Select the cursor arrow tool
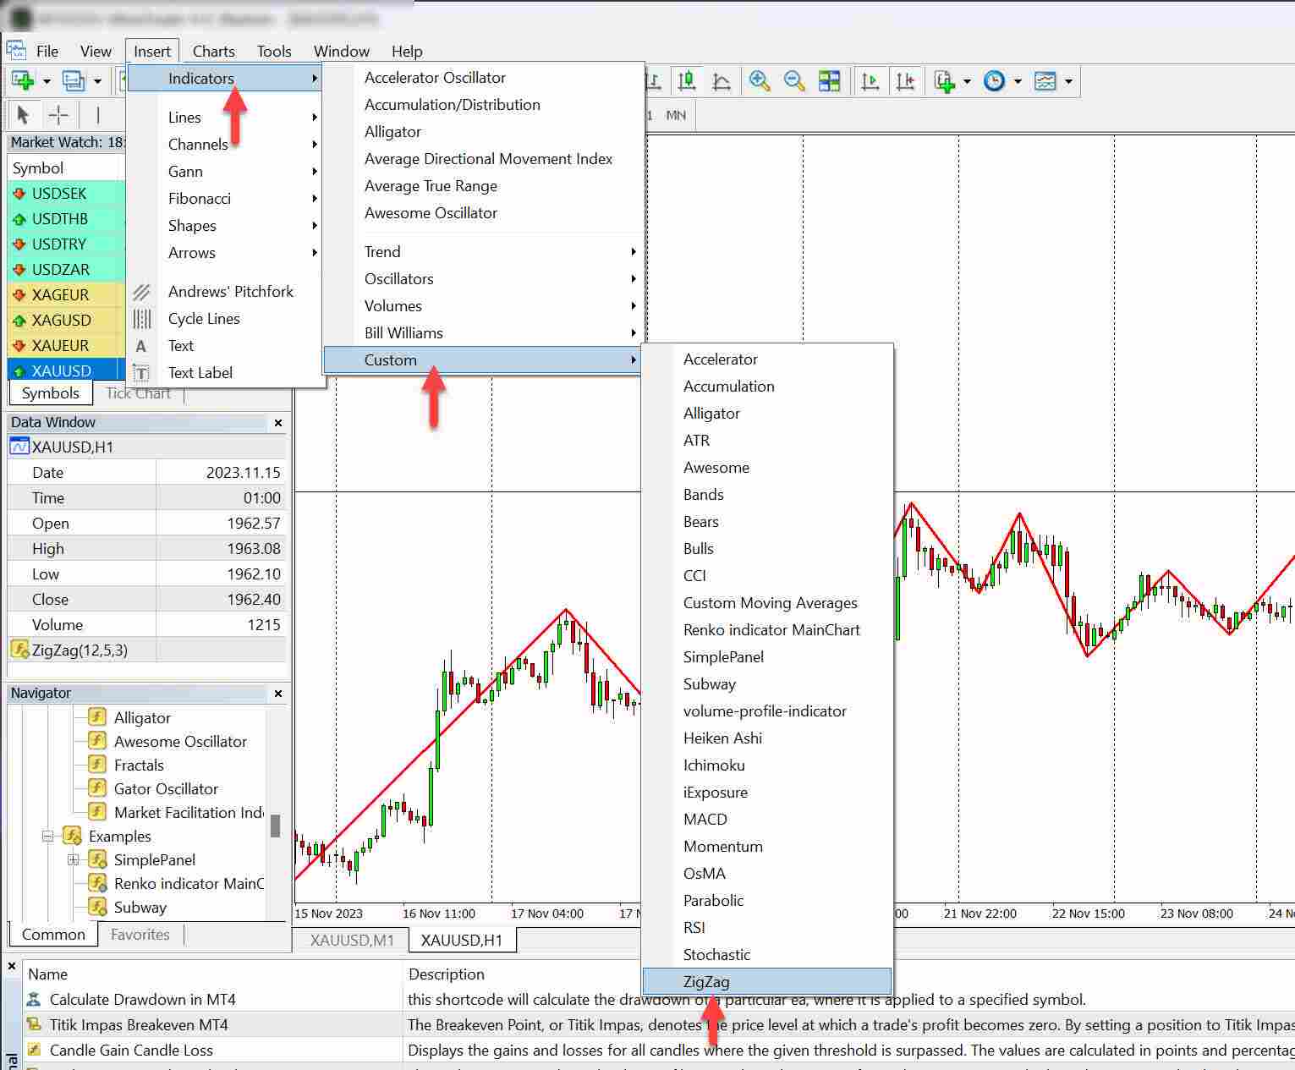Image resolution: width=1295 pixels, height=1070 pixels. tap(23, 114)
